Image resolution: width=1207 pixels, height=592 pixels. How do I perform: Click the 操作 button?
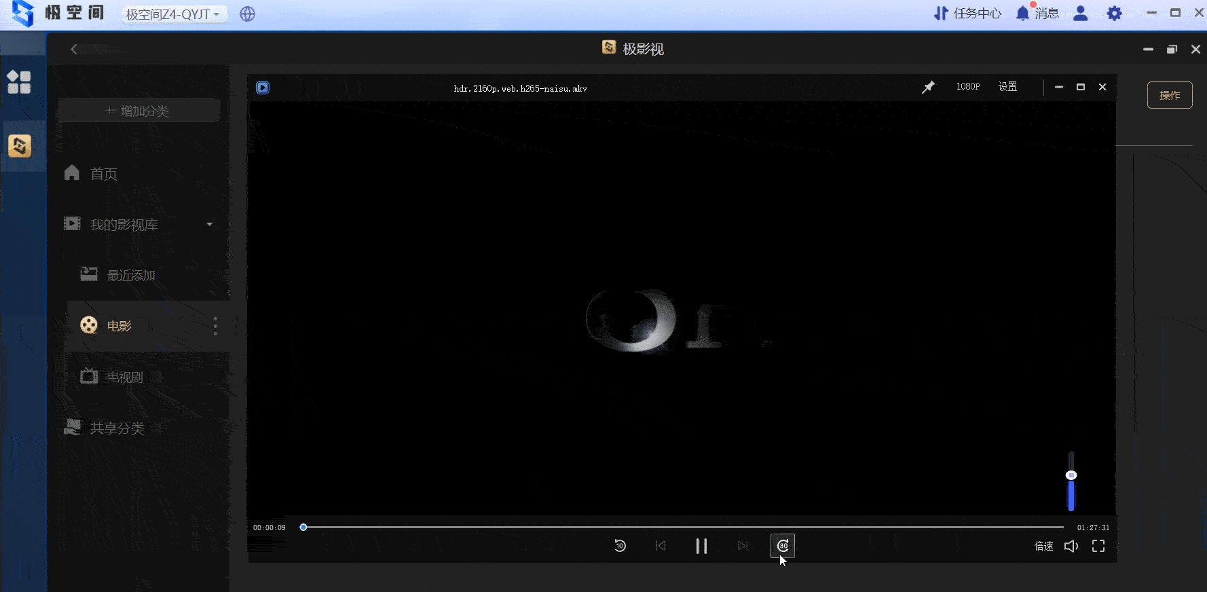(1169, 95)
